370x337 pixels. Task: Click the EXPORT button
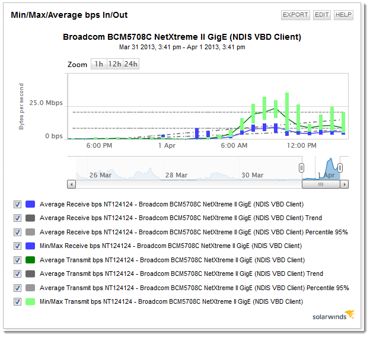[295, 15]
